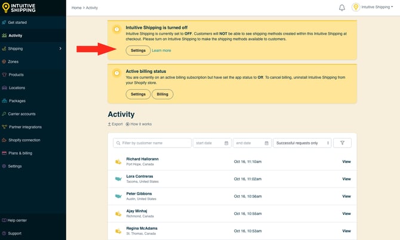Image resolution: width=400 pixels, height=240 pixels.
Task: Click the Packages box icon
Action: [x=4, y=101]
